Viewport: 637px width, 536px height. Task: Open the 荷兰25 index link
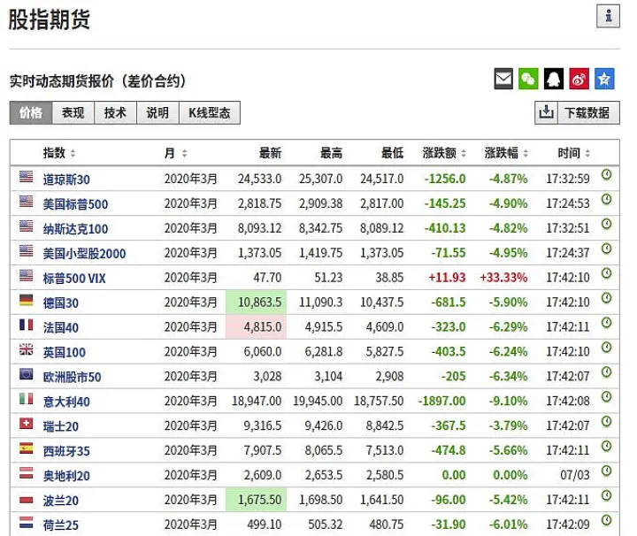coord(61,525)
